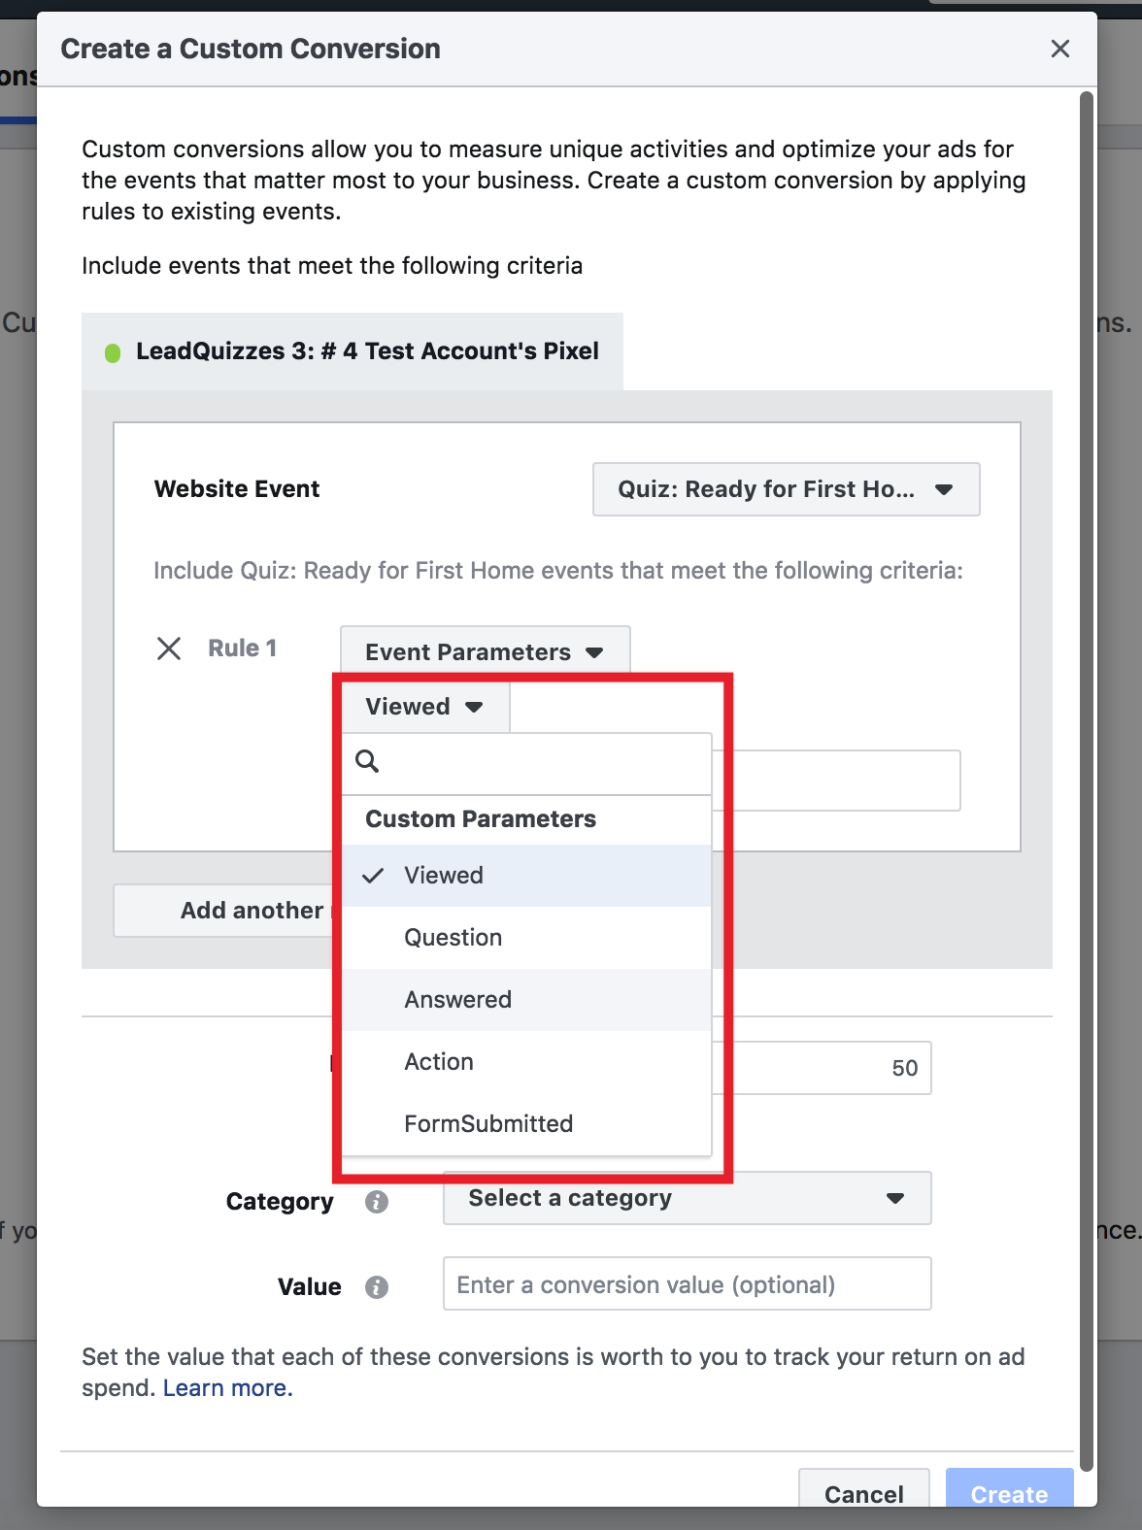Click the Cancel button
This screenshot has height=1530, width=1142.
tap(864, 1490)
